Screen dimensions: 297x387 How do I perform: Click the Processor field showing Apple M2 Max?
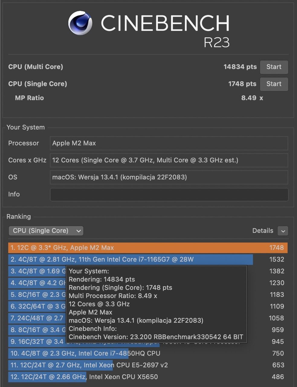tap(169, 143)
